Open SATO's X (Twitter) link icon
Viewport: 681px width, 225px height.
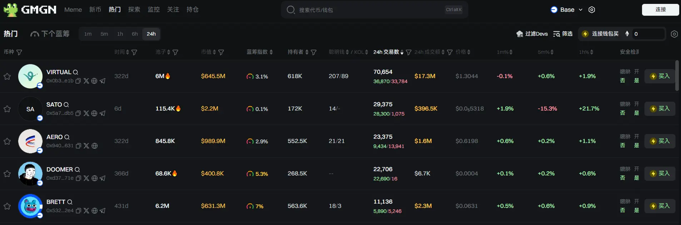[x=86, y=113]
